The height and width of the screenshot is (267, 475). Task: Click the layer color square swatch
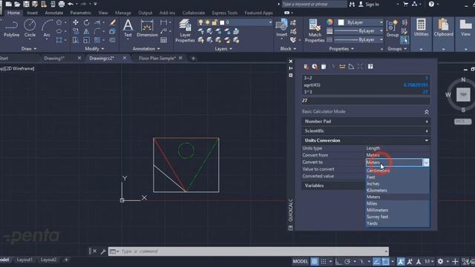coord(222,23)
